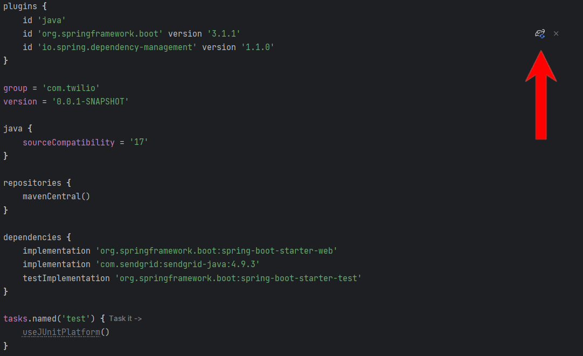583x356 pixels.
Task: Click the spring-boot-starter-web dependency string
Action: pos(217,251)
